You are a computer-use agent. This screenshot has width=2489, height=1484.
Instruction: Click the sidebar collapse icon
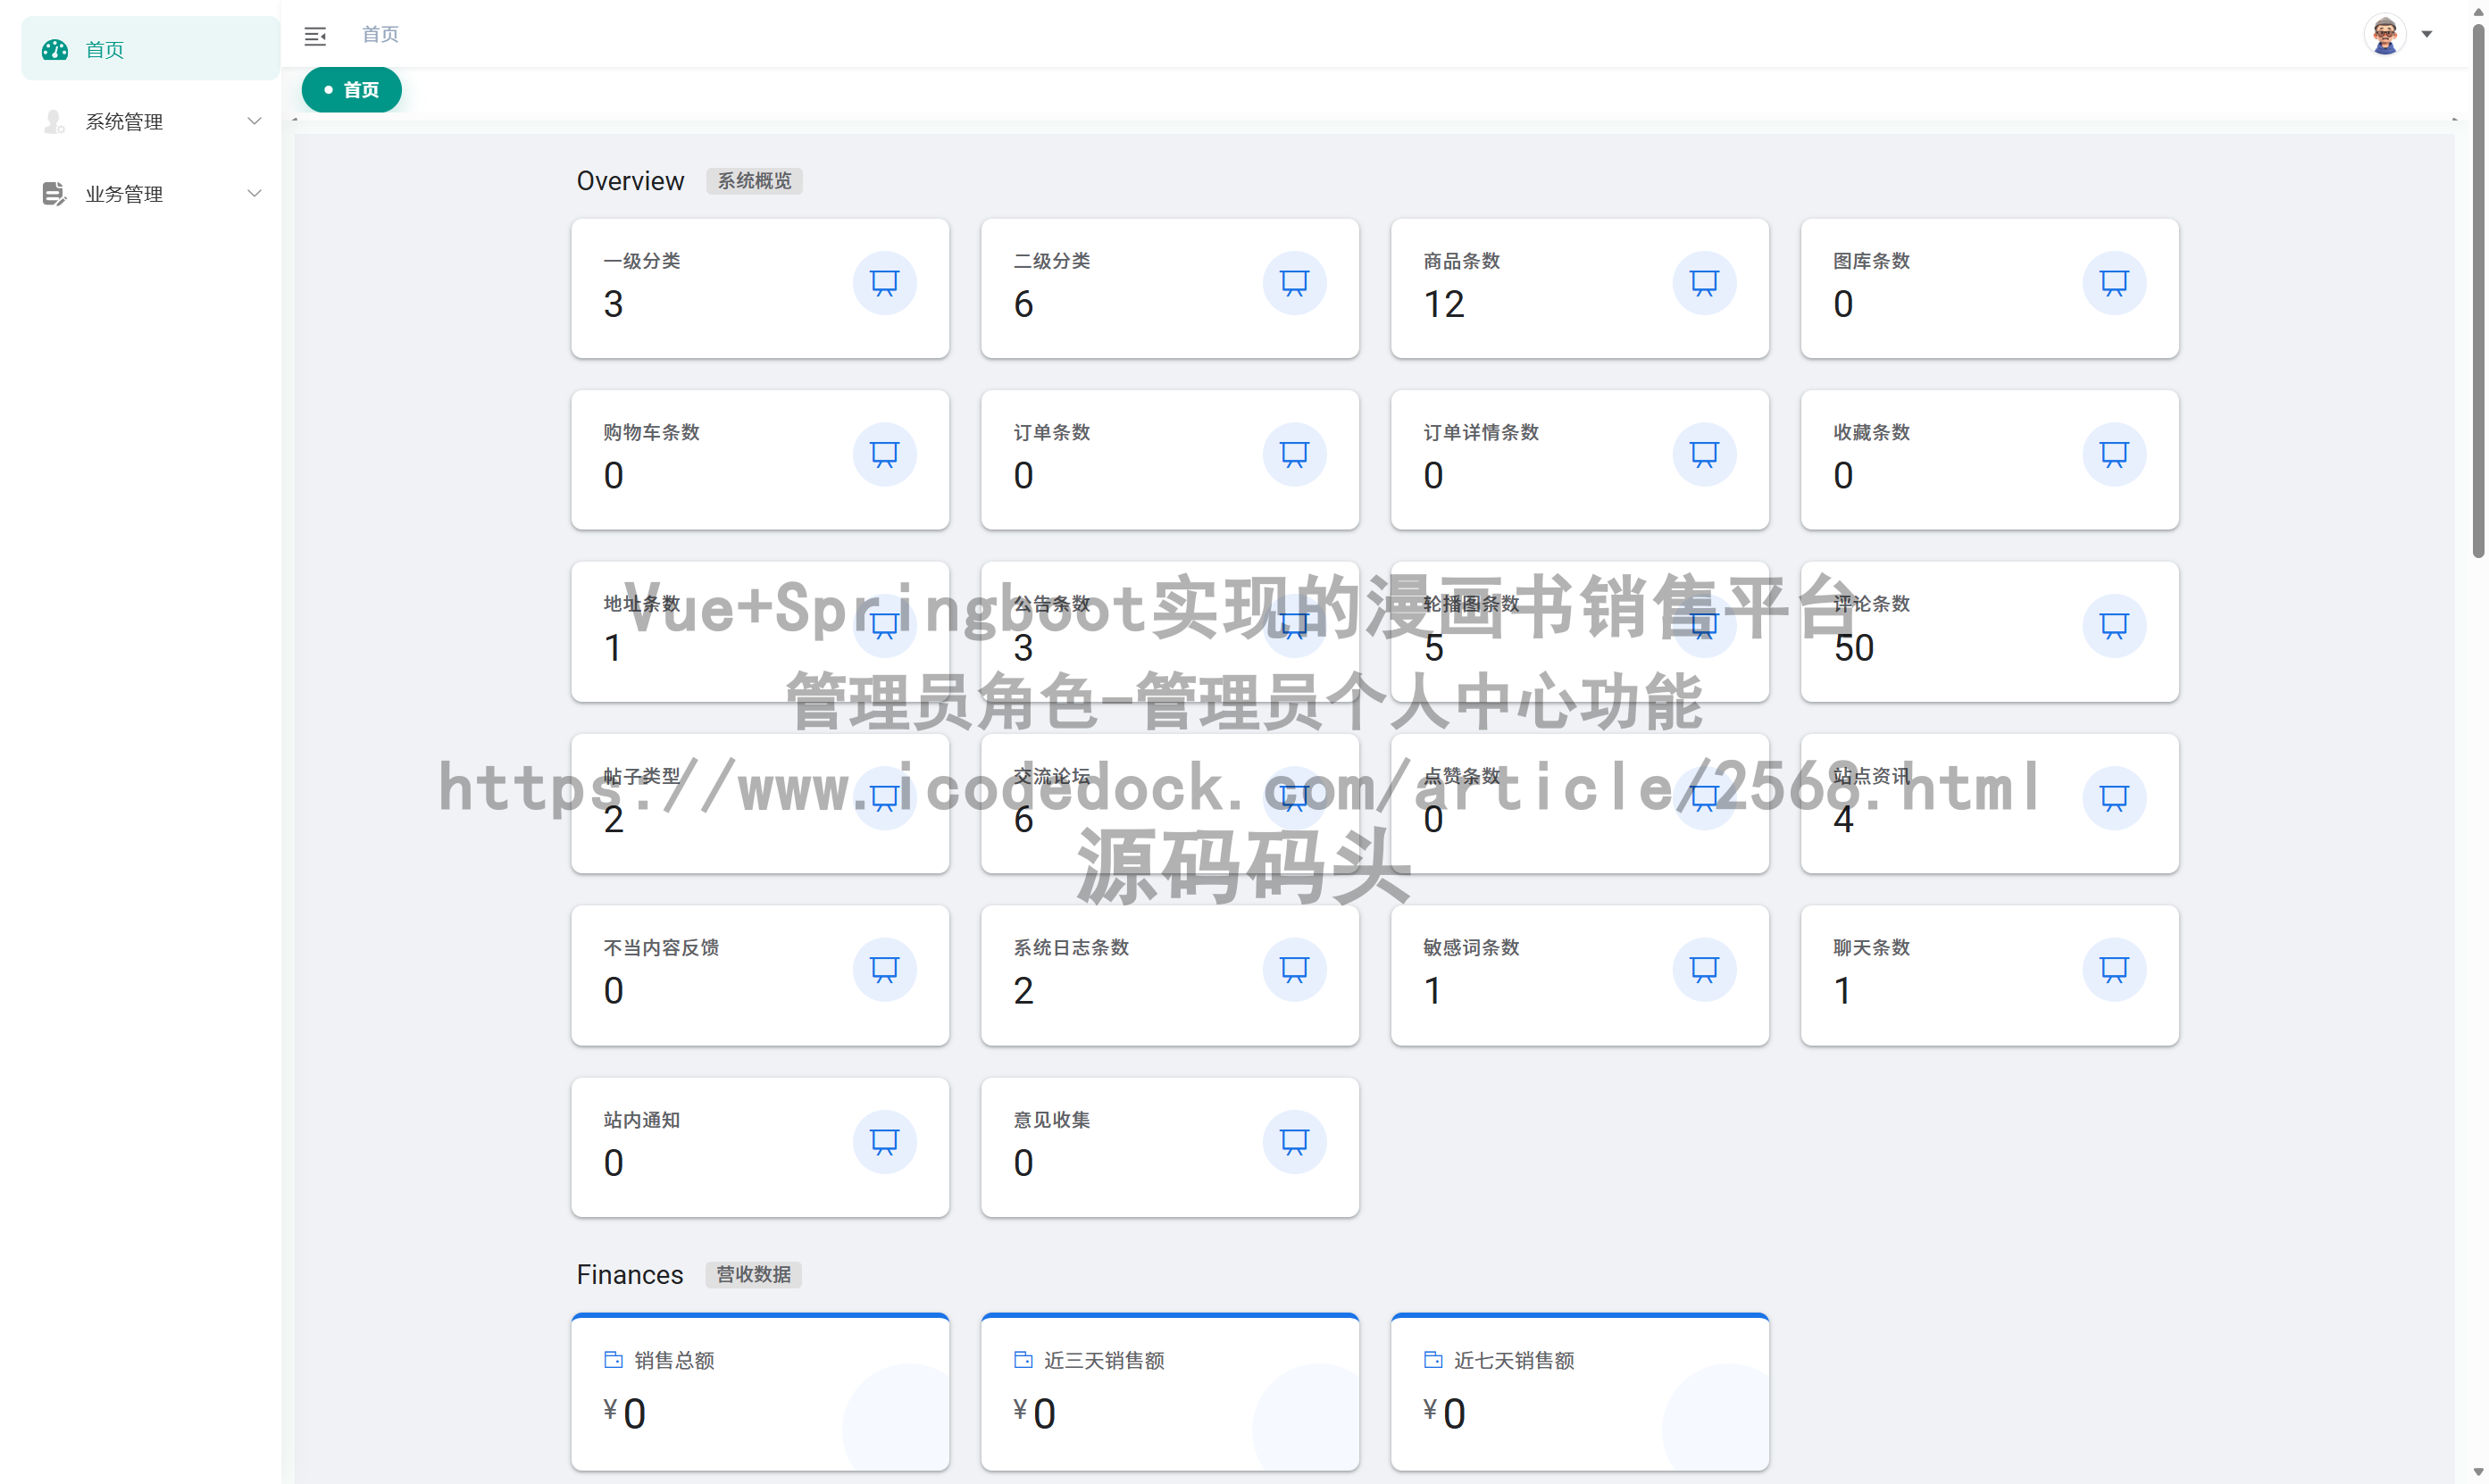point(315,36)
